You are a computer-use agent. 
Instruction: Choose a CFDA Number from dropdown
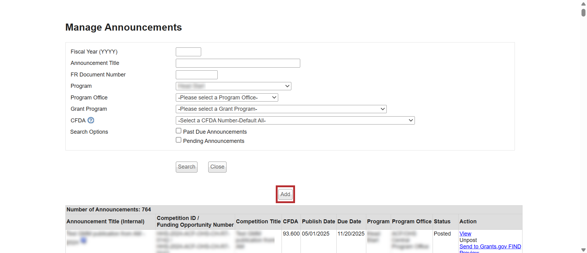pyautogui.click(x=295, y=121)
